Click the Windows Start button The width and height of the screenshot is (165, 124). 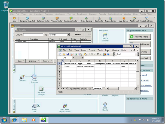(4, 120)
